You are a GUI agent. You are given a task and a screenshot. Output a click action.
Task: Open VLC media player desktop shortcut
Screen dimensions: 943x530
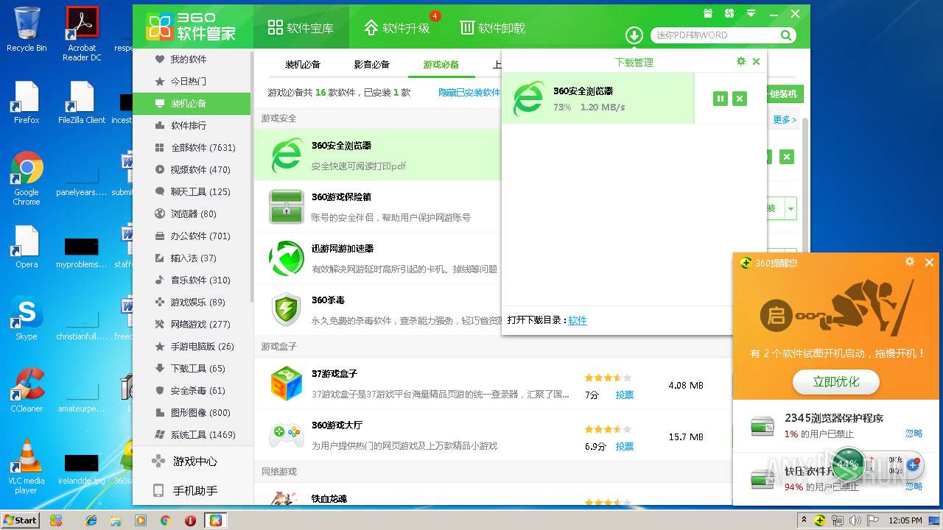27,467
